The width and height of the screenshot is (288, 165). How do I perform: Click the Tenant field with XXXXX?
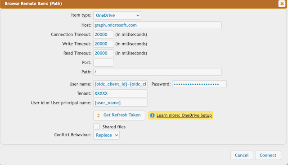click(121, 93)
